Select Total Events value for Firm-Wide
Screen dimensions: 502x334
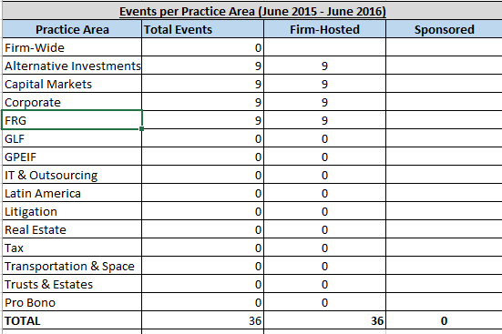(x=202, y=47)
